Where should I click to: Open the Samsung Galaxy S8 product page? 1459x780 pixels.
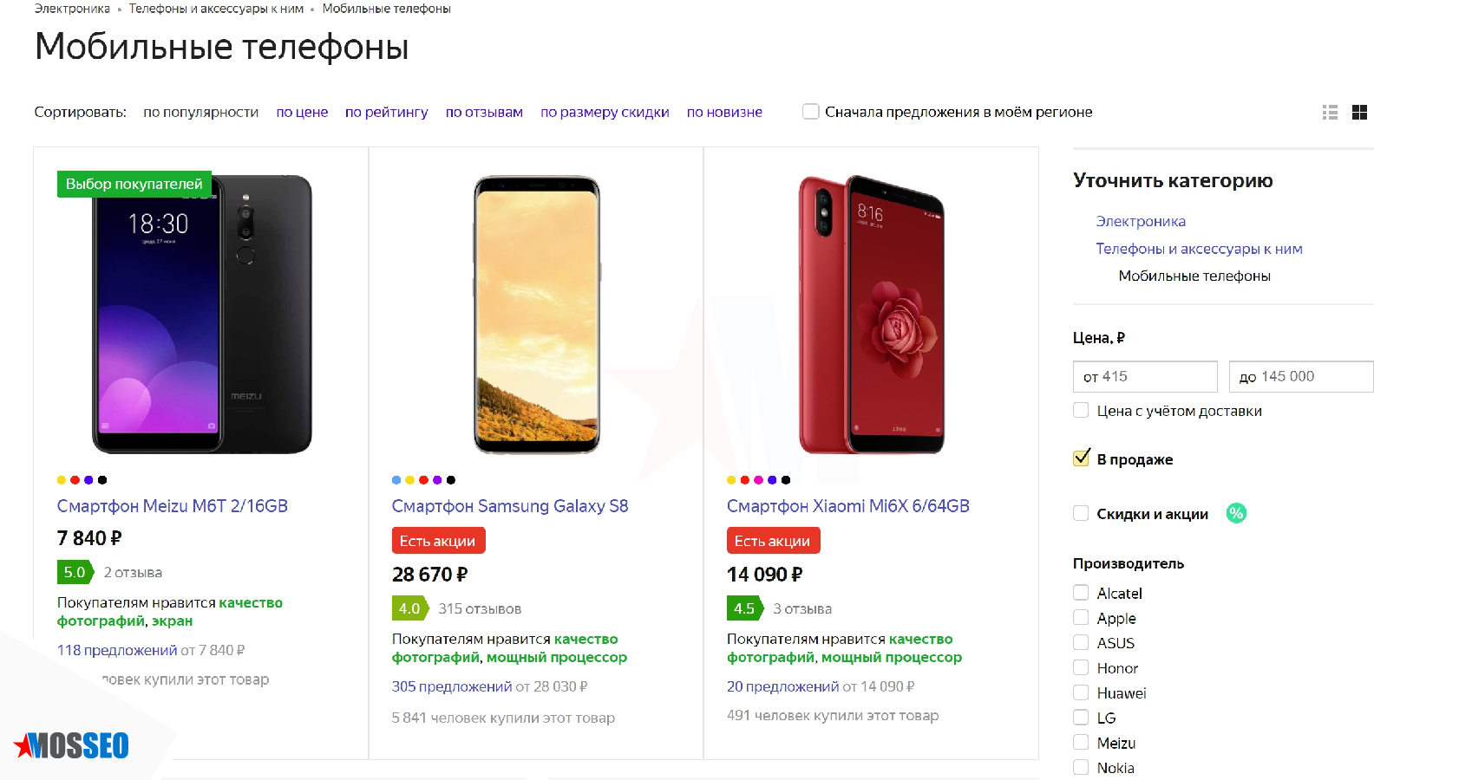[510, 505]
